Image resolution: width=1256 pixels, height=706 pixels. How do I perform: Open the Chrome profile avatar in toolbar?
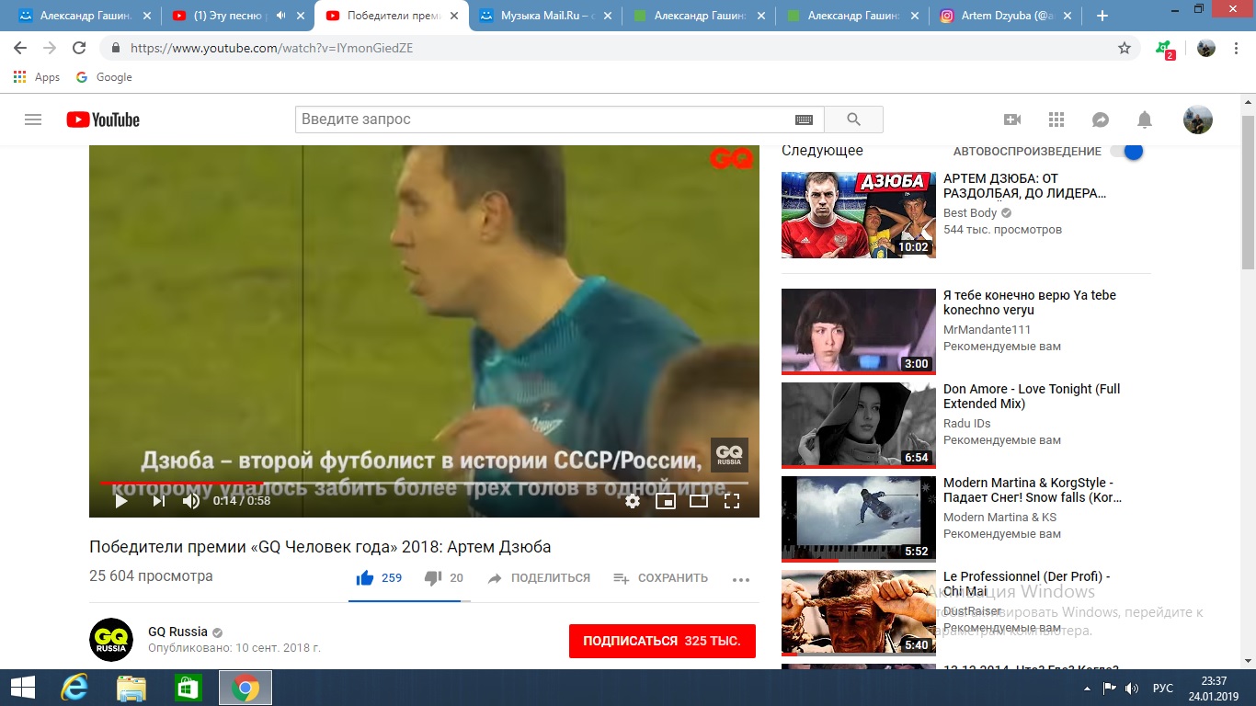coord(1206,48)
